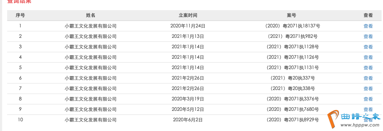Image resolution: width=383 pixels, height=131 pixels.
Task: Click 查看 in the row for 粤2071执1126号
Action: tap(368, 57)
